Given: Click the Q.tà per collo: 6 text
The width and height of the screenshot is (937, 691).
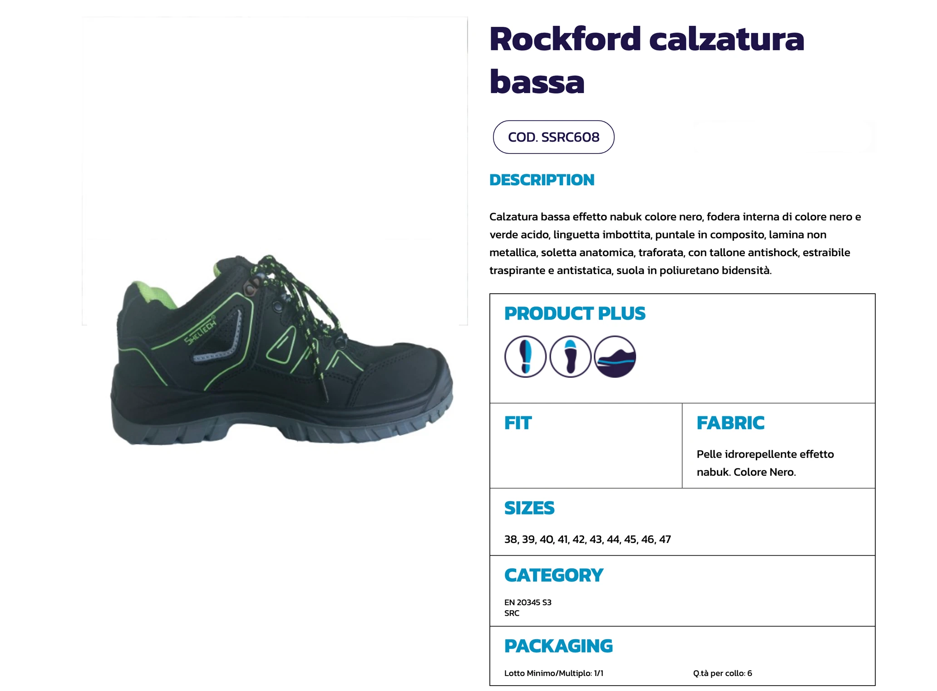Looking at the screenshot, I should point(723,673).
